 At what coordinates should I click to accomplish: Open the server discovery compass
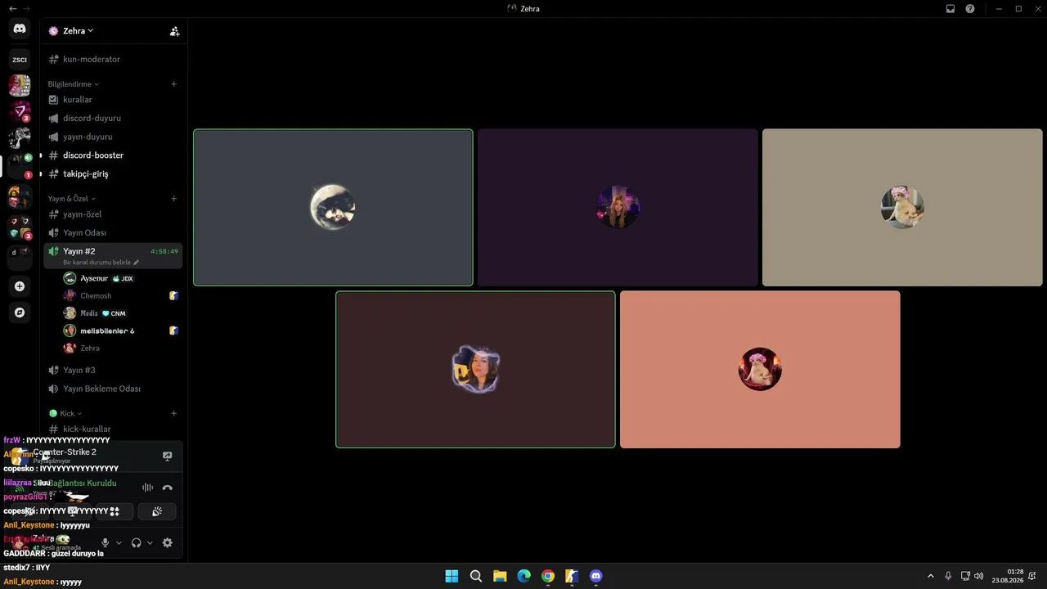20,312
